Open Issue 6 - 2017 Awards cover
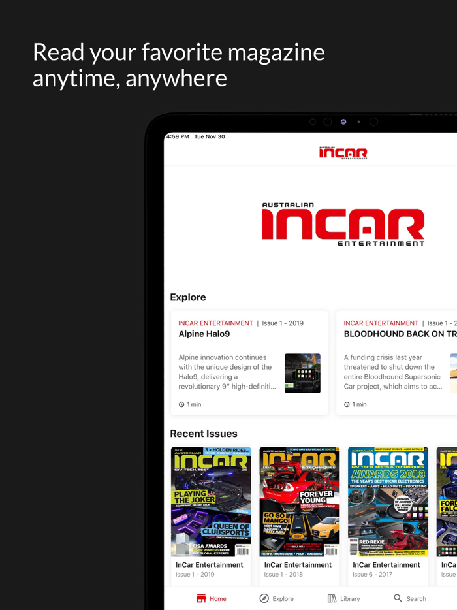This screenshot has height=610, width=457. point(388,502)
